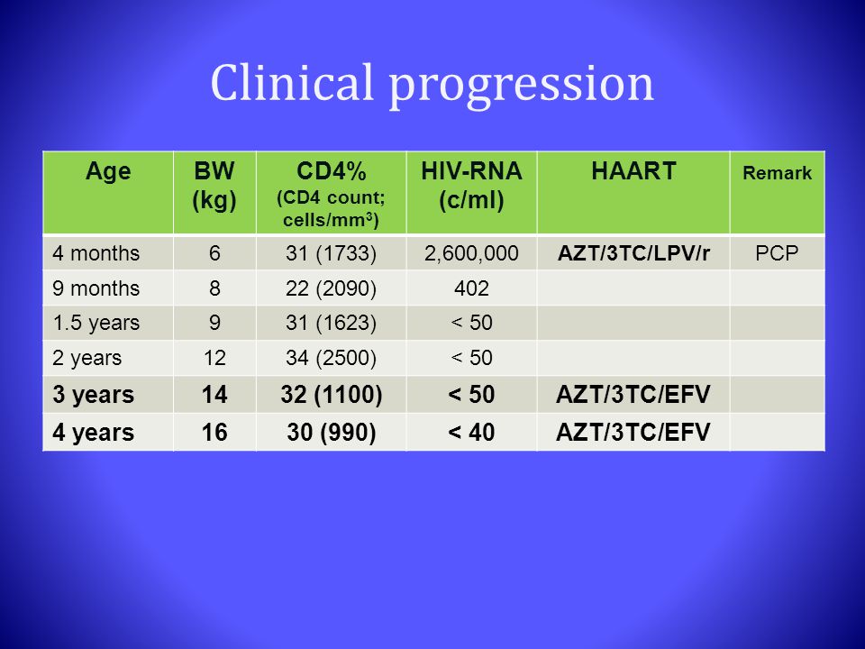Click the 1.5 years age cell

(108, 323)
